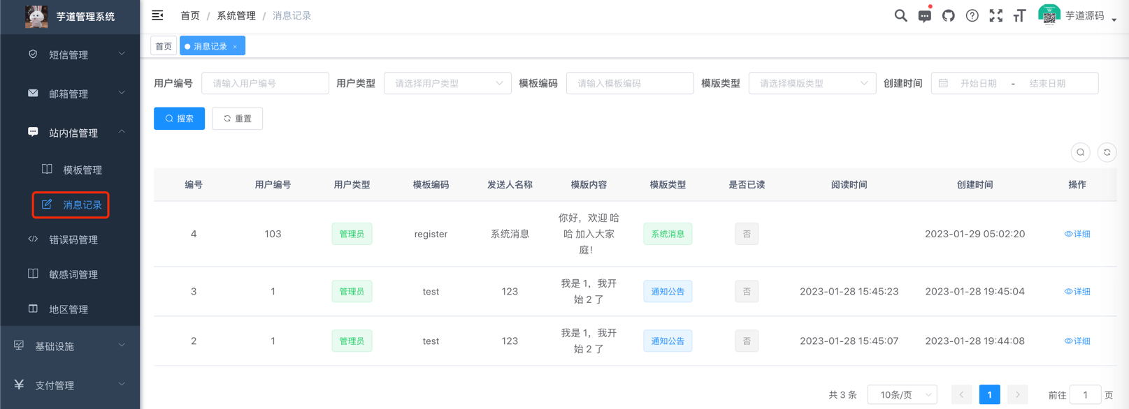Open the GitHub repository icon

(x=948, y=15)
